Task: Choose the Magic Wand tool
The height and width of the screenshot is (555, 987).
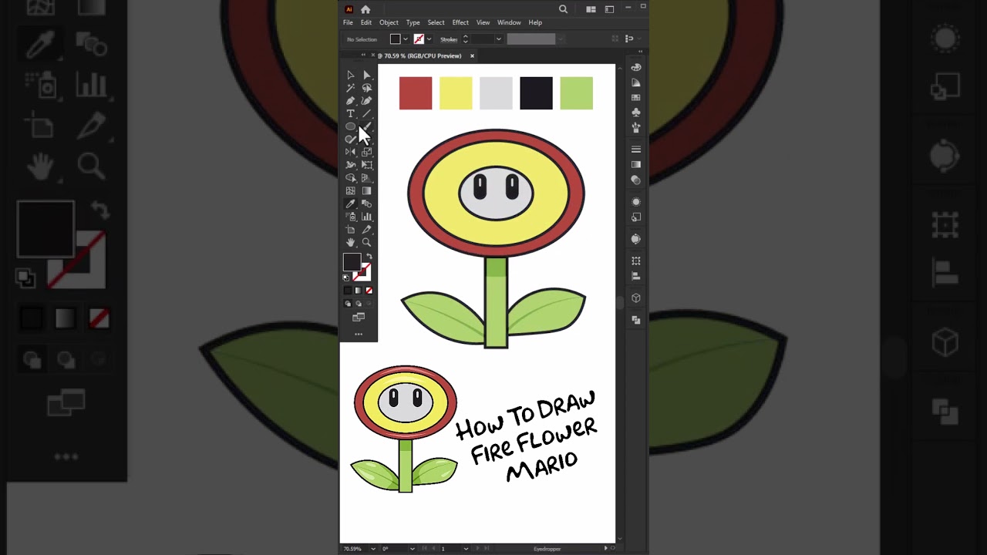Action: click(350, 88)
